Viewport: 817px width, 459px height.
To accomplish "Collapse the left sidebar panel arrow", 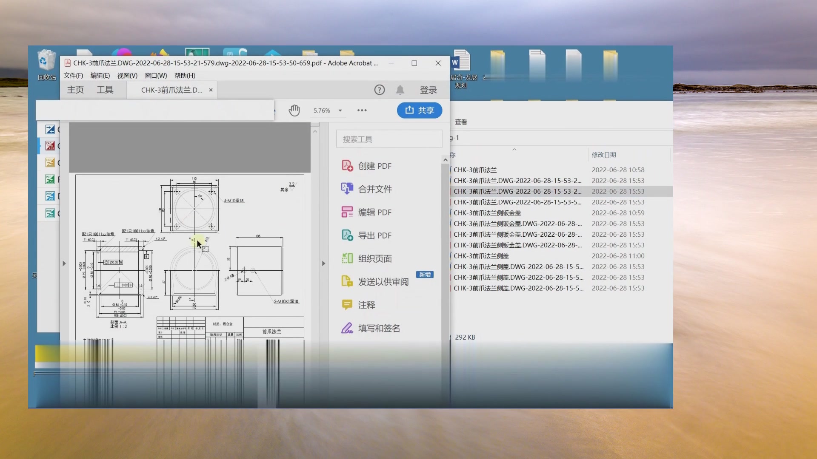I will (64, 263).
